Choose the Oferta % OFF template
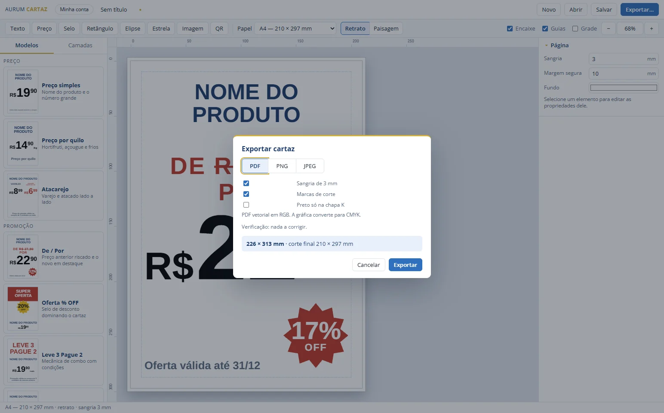The image size is (664, 413). pyautogui.click(x=53, y=309)
